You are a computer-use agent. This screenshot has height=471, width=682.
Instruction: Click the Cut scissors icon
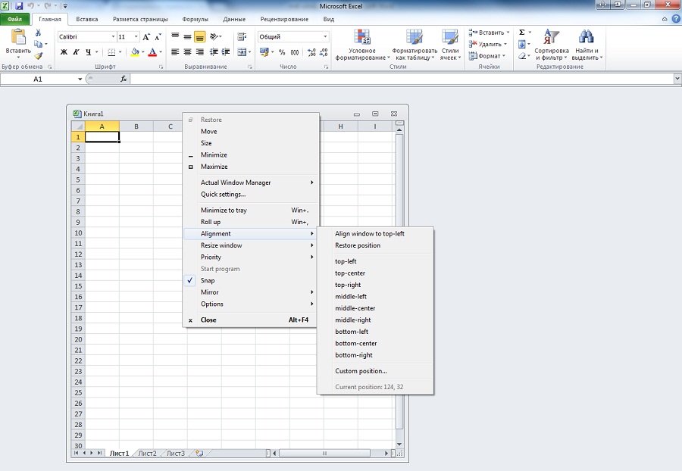[39, 33]
